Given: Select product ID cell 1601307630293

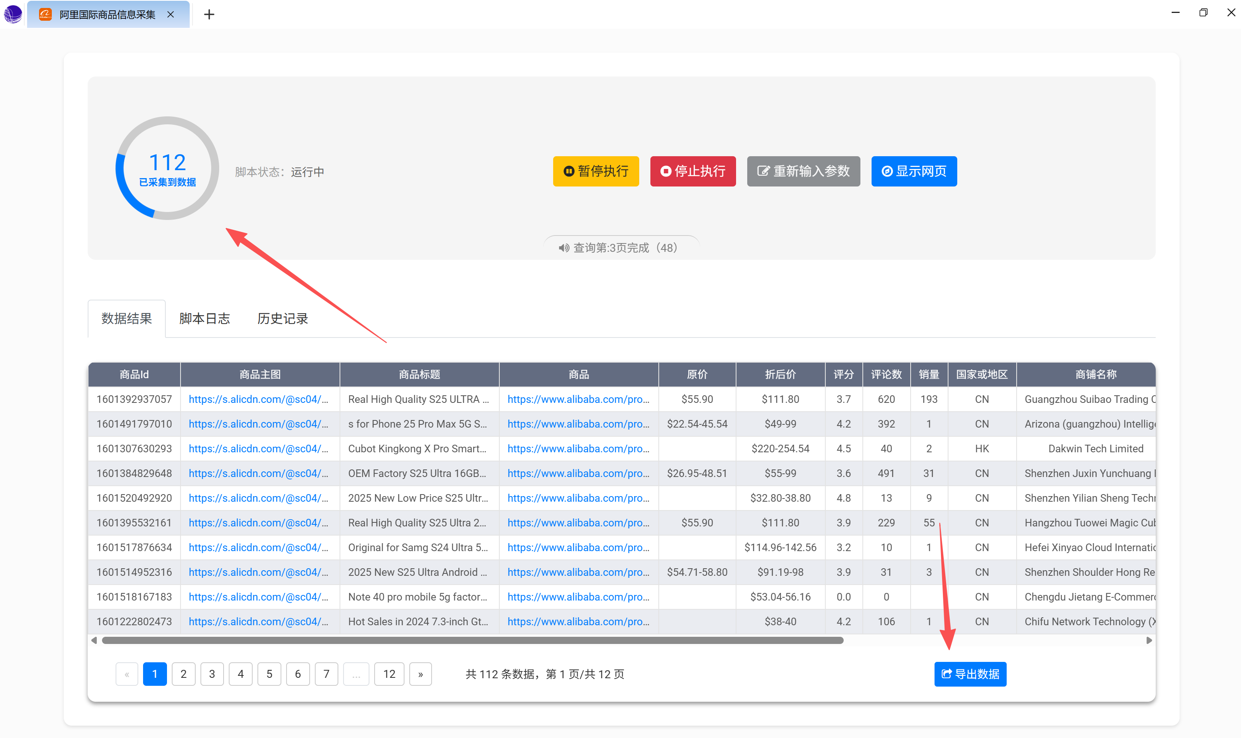Looking at the screenshot, I should [x=134, y=449].
